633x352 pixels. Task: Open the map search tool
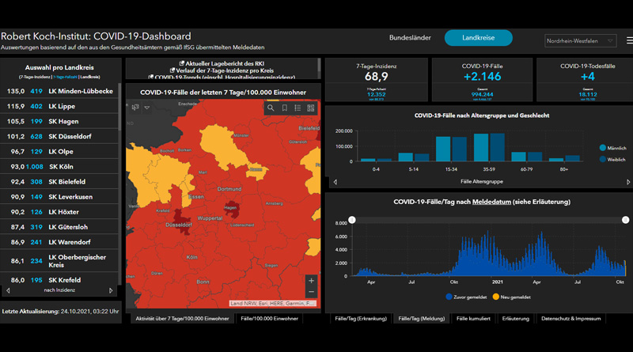point(271,108)
